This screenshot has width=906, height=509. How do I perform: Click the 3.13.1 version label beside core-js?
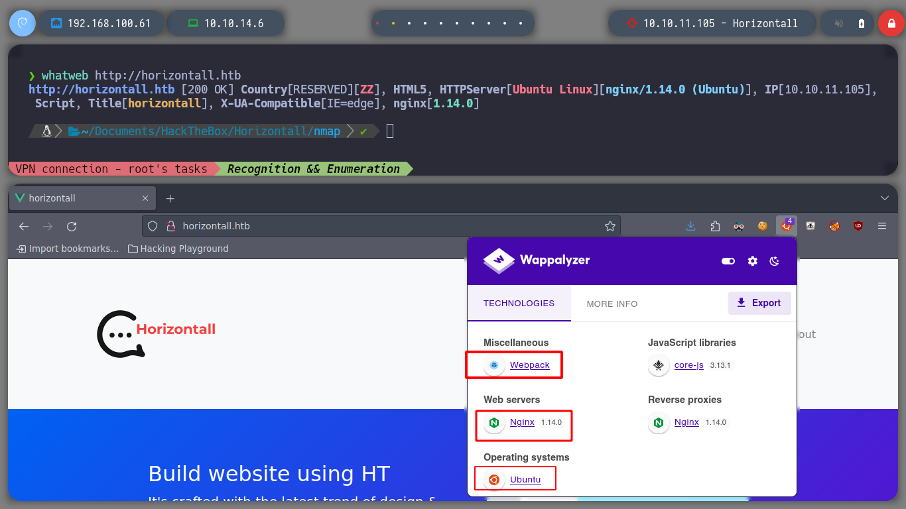pyautogui.click(x=720, y=365)
